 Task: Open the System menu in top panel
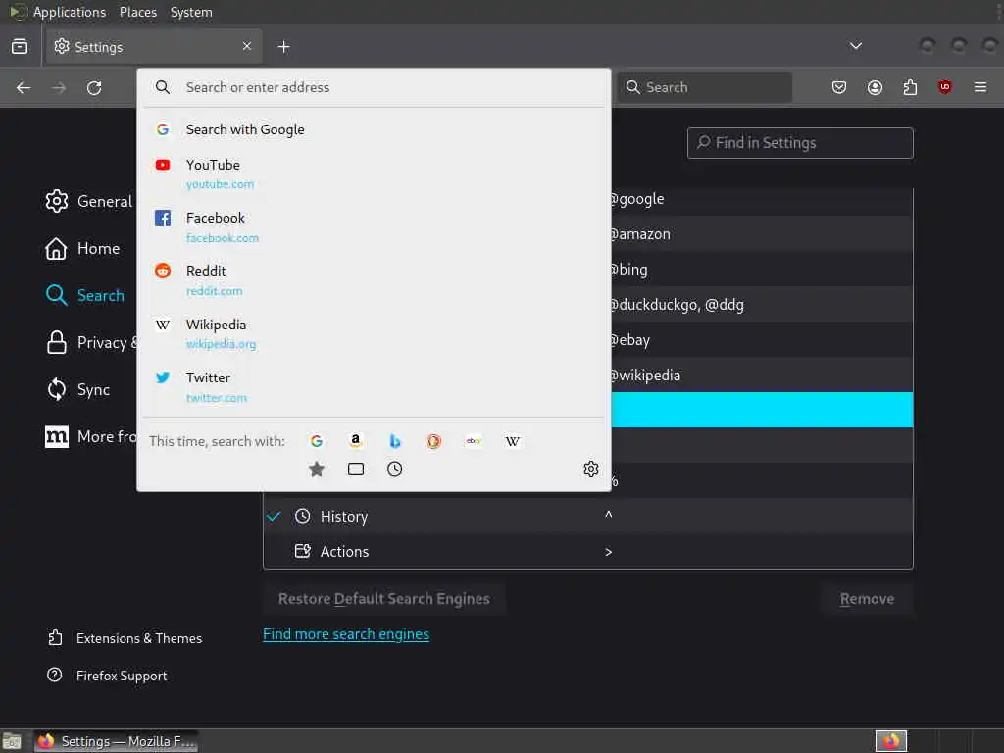191,12
